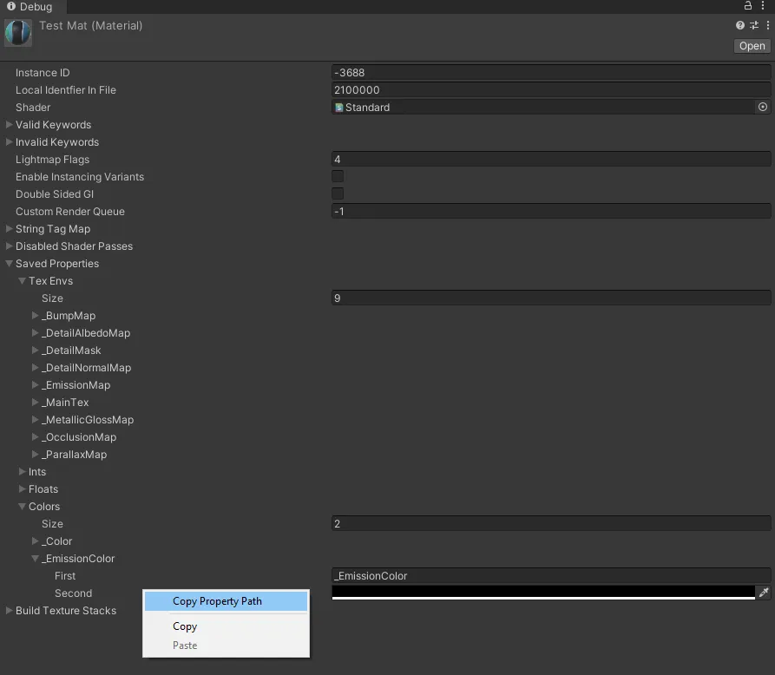This screenshot has height=675, width=775.
Task: Expand the Floats foldout
Action: (22, 488)
